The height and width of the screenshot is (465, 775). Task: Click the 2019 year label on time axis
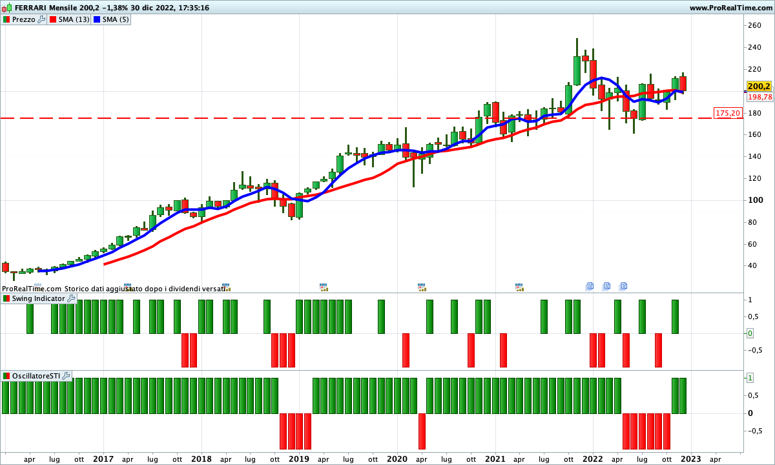pos(298,459)
